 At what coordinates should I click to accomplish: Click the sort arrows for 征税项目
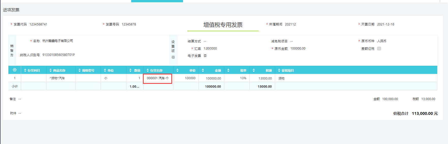pyautogui.click(x=279, y=70)
